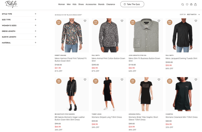Viewport: 202px width, 132px height.
Task: Open the Women menu
Action: (x=62, y=4)
